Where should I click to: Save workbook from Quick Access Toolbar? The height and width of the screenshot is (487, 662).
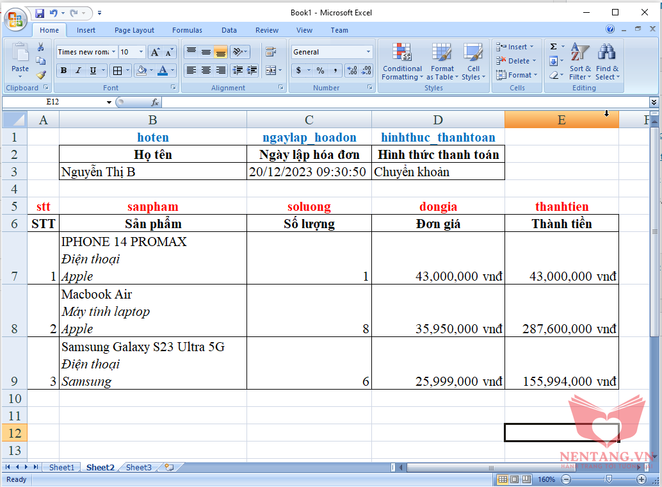click(40, 13)
